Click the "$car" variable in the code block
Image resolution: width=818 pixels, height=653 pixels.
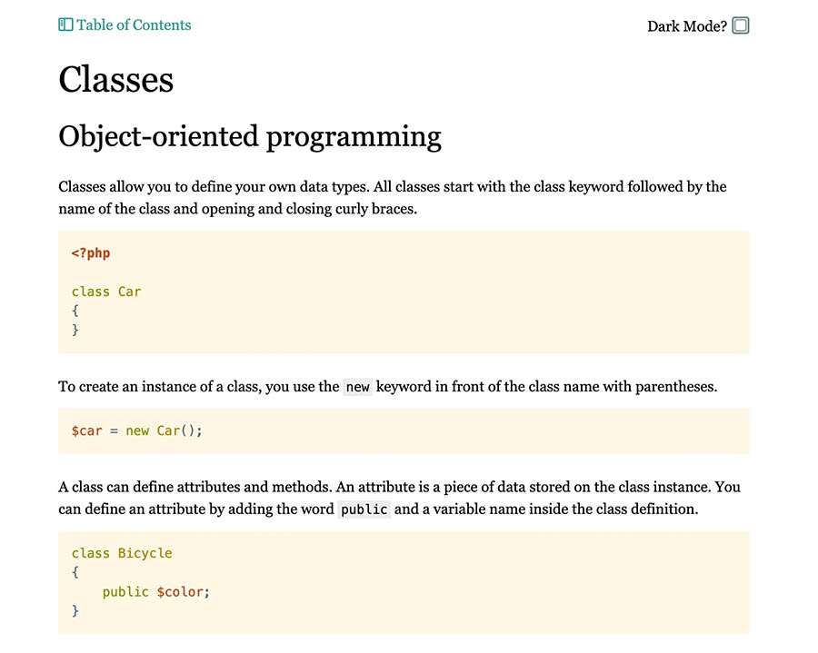click(87, 430)
